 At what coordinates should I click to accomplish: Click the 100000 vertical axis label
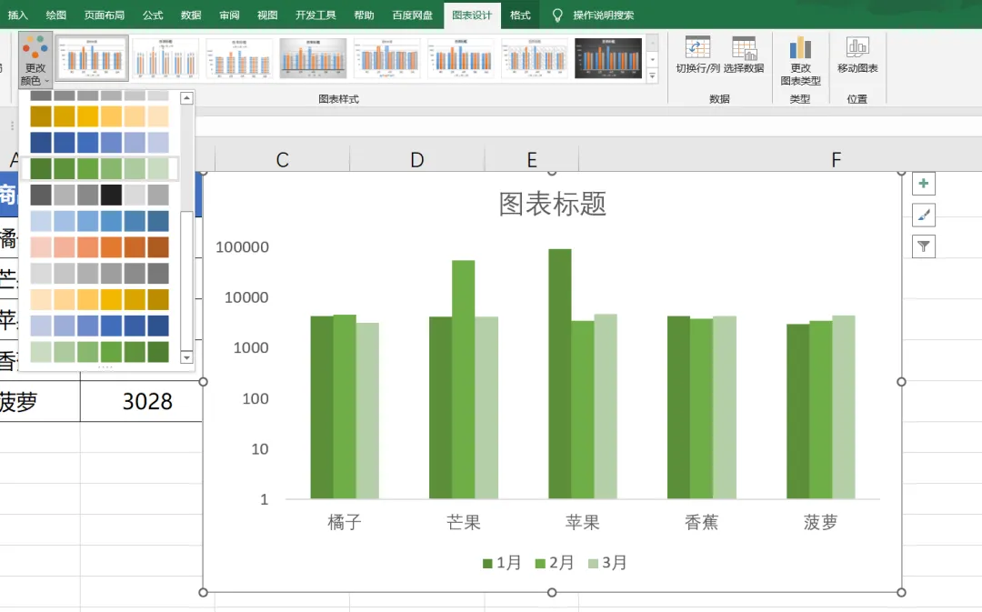pyautogui.click(x=243, y=247)
